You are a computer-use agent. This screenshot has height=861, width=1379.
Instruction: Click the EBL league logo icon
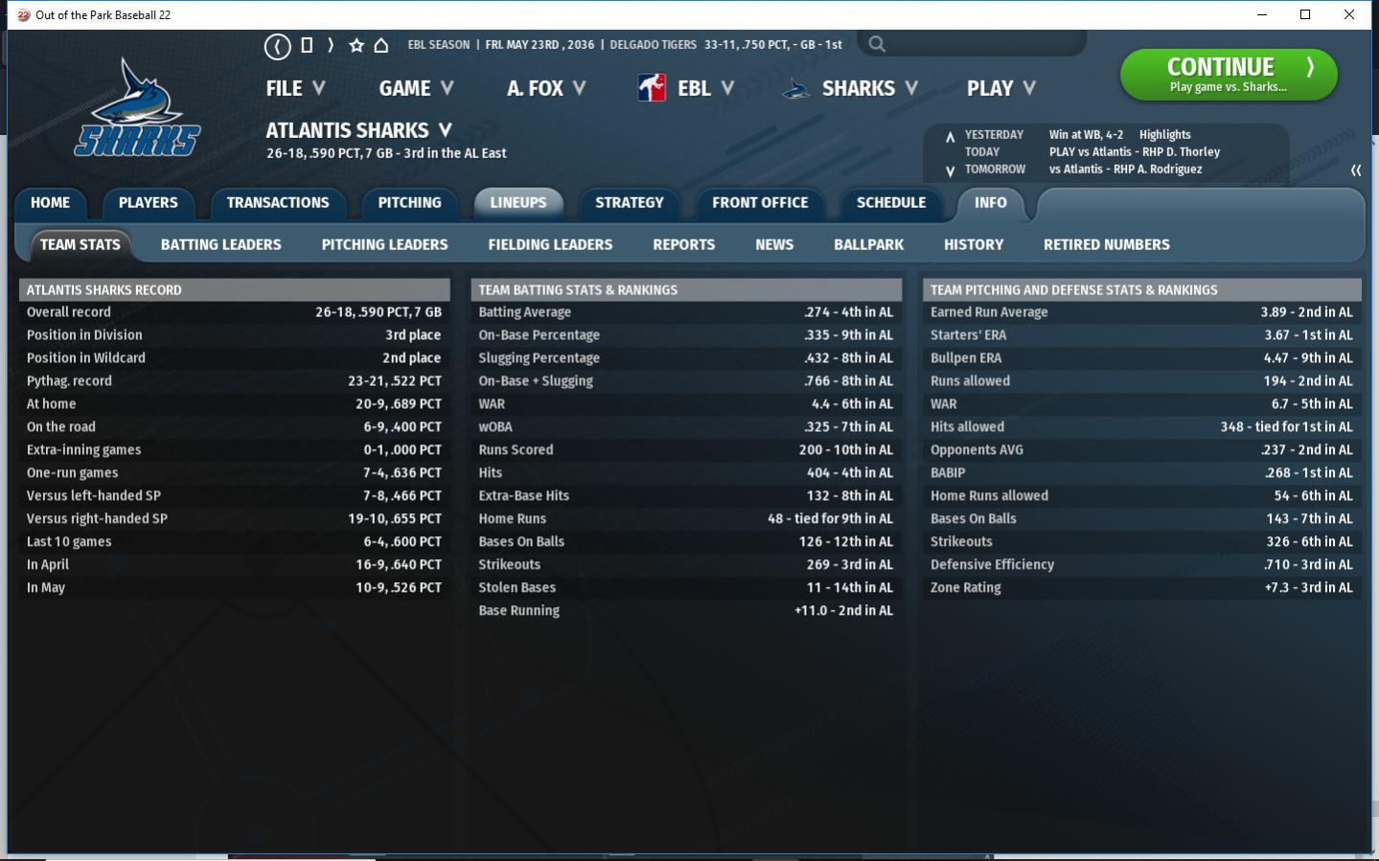pos(652,88)
